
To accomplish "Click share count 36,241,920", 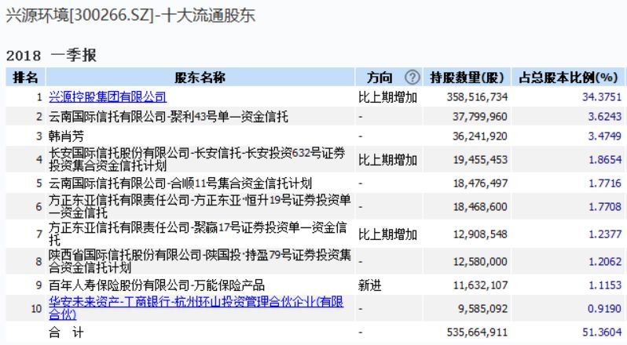I will pos(480,136).
